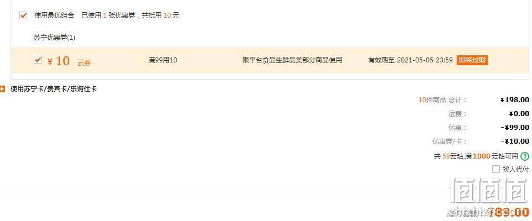
Task: Enable the 找人代付 checkbox
Action: [495, 169]
